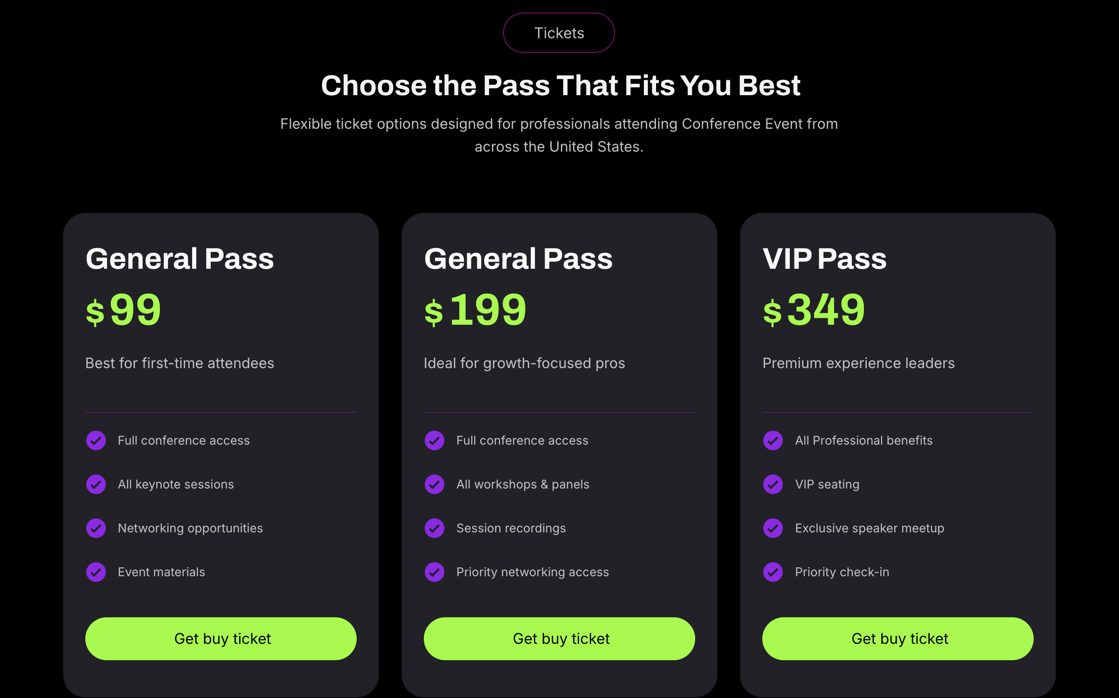This screenshot has height=698, width=1119.
Task: Click the checkmark next to All Professional benefits
Action: pyautogui.click(x=773, y=440)
